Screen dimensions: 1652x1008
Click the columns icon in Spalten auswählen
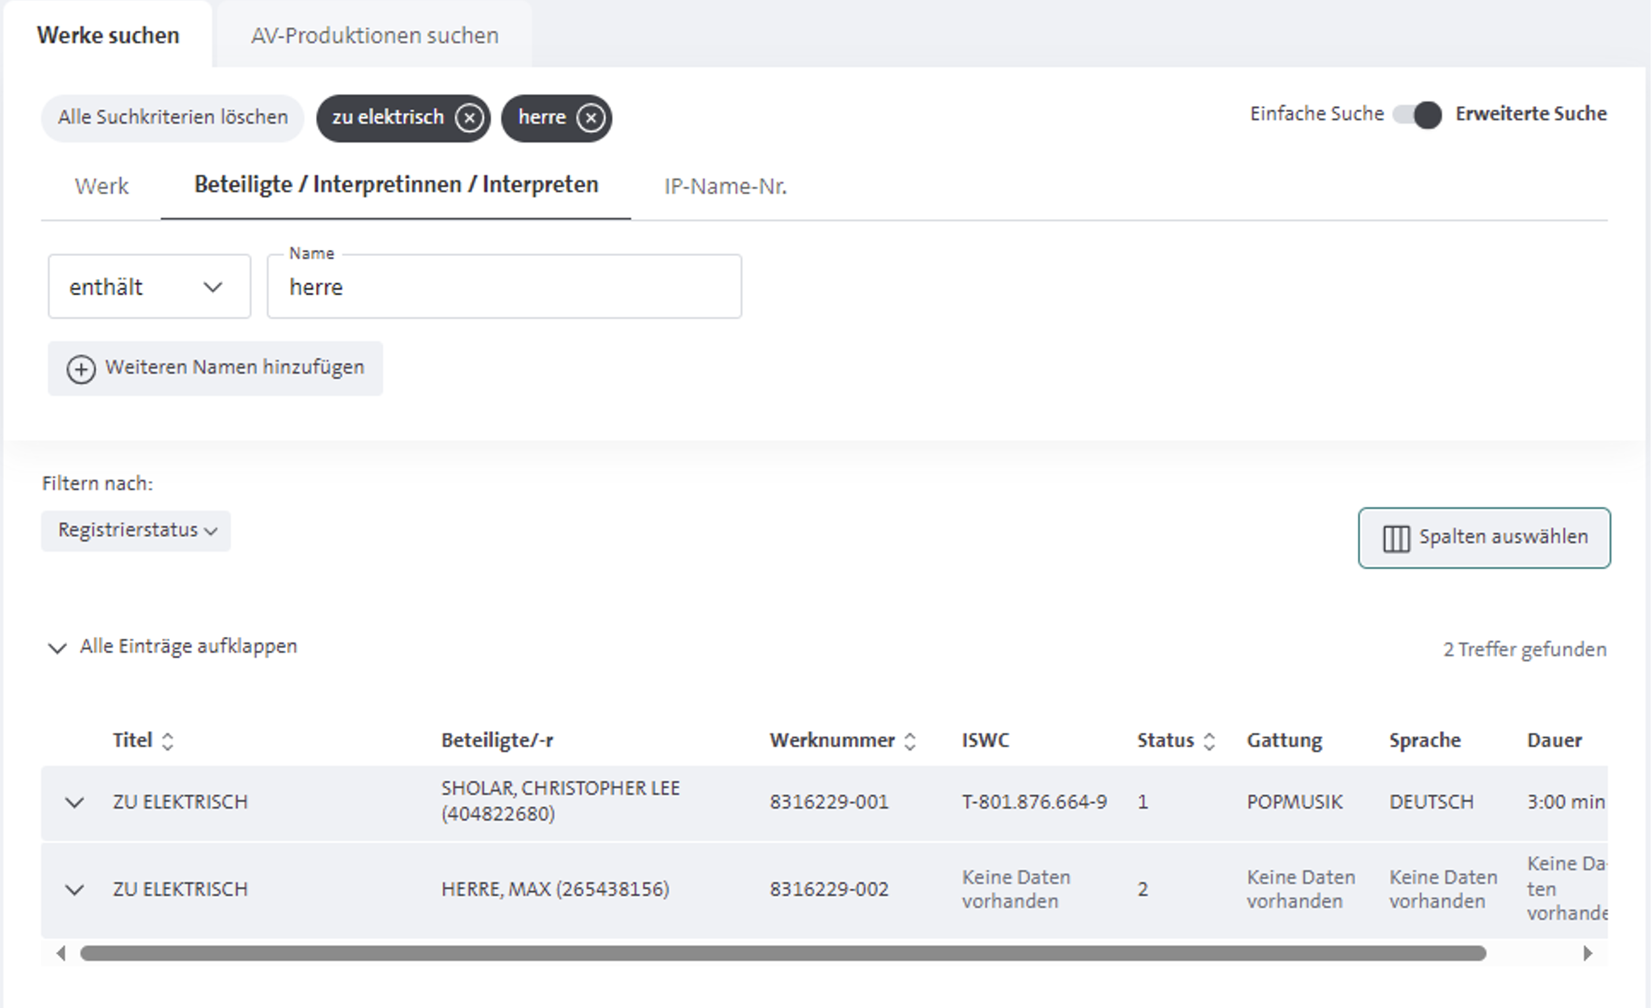pyautogui.click(x=1397, y=538)
